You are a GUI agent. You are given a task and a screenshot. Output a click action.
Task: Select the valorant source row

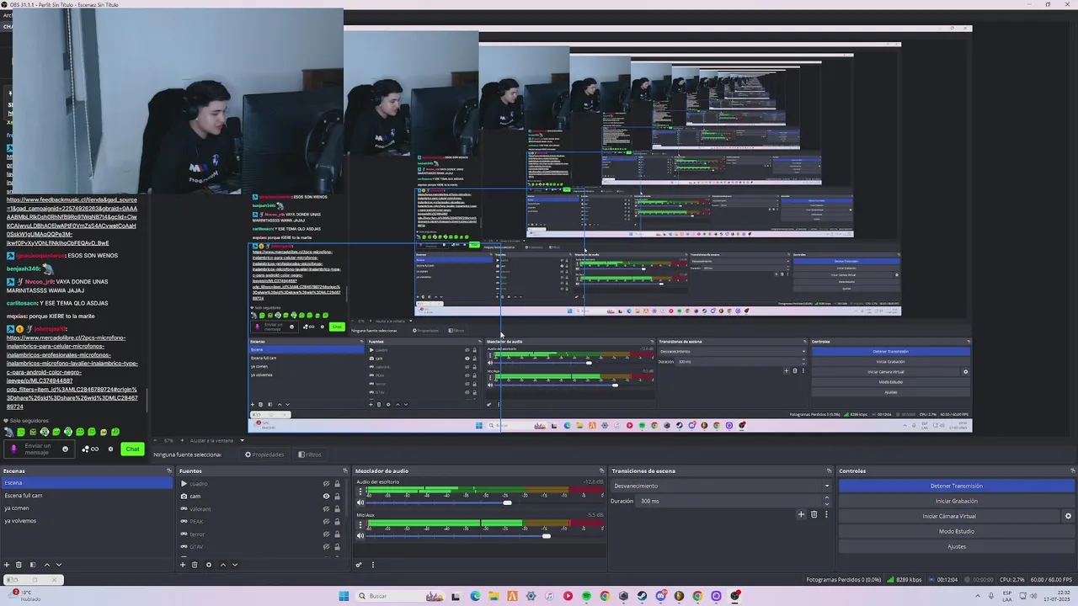coord(262,509)
